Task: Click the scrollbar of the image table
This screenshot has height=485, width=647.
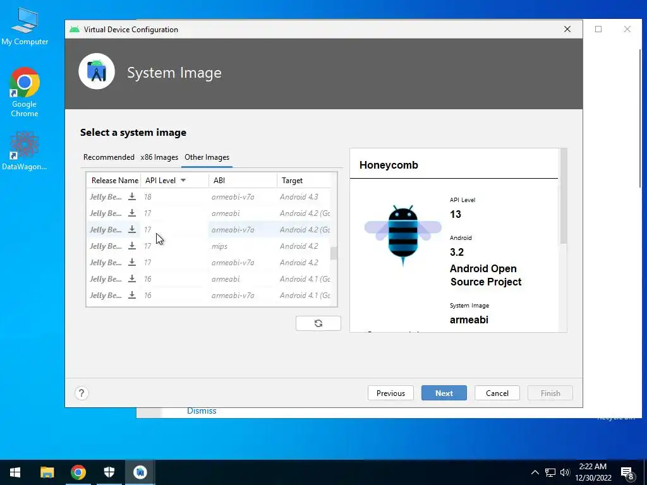Action: point(334,253)
